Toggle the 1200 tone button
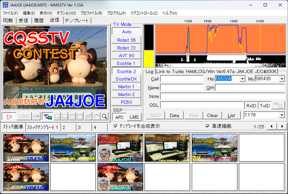This screenshot has width=288, height=194. 24,116
